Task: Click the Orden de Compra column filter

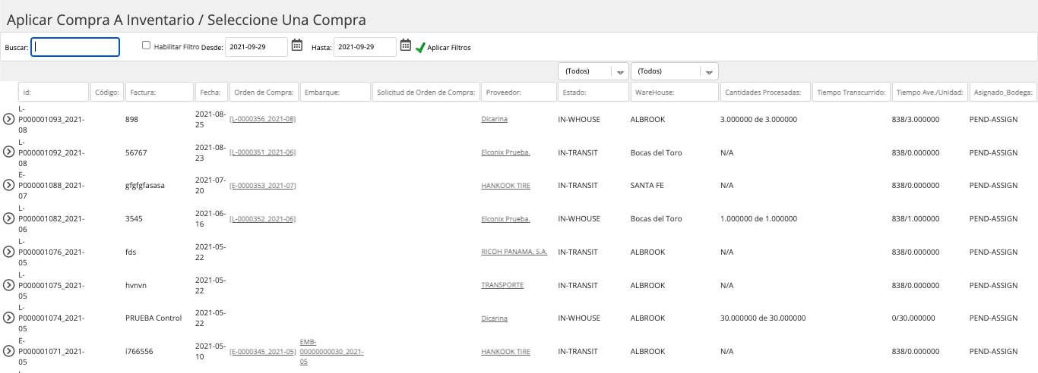Action: point(264,92)
